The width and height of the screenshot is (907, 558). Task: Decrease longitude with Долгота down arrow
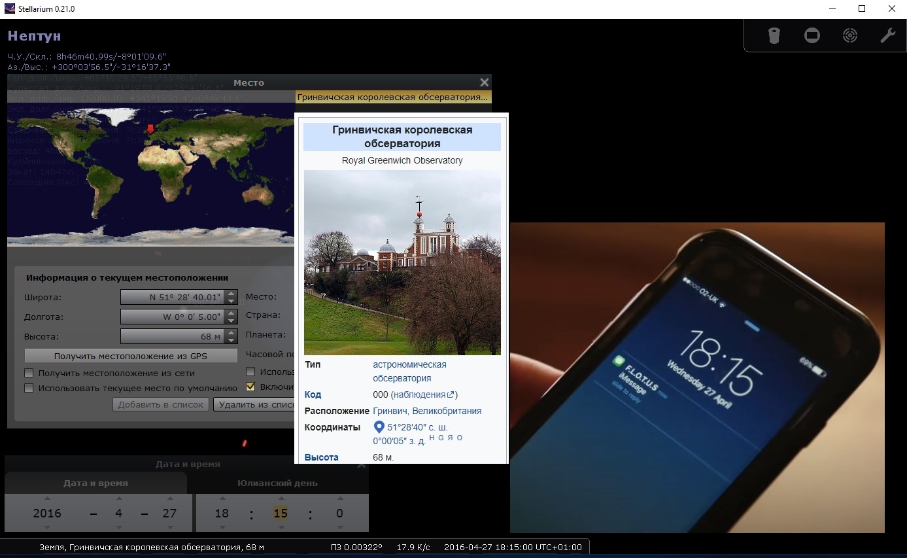pos(231,321)
